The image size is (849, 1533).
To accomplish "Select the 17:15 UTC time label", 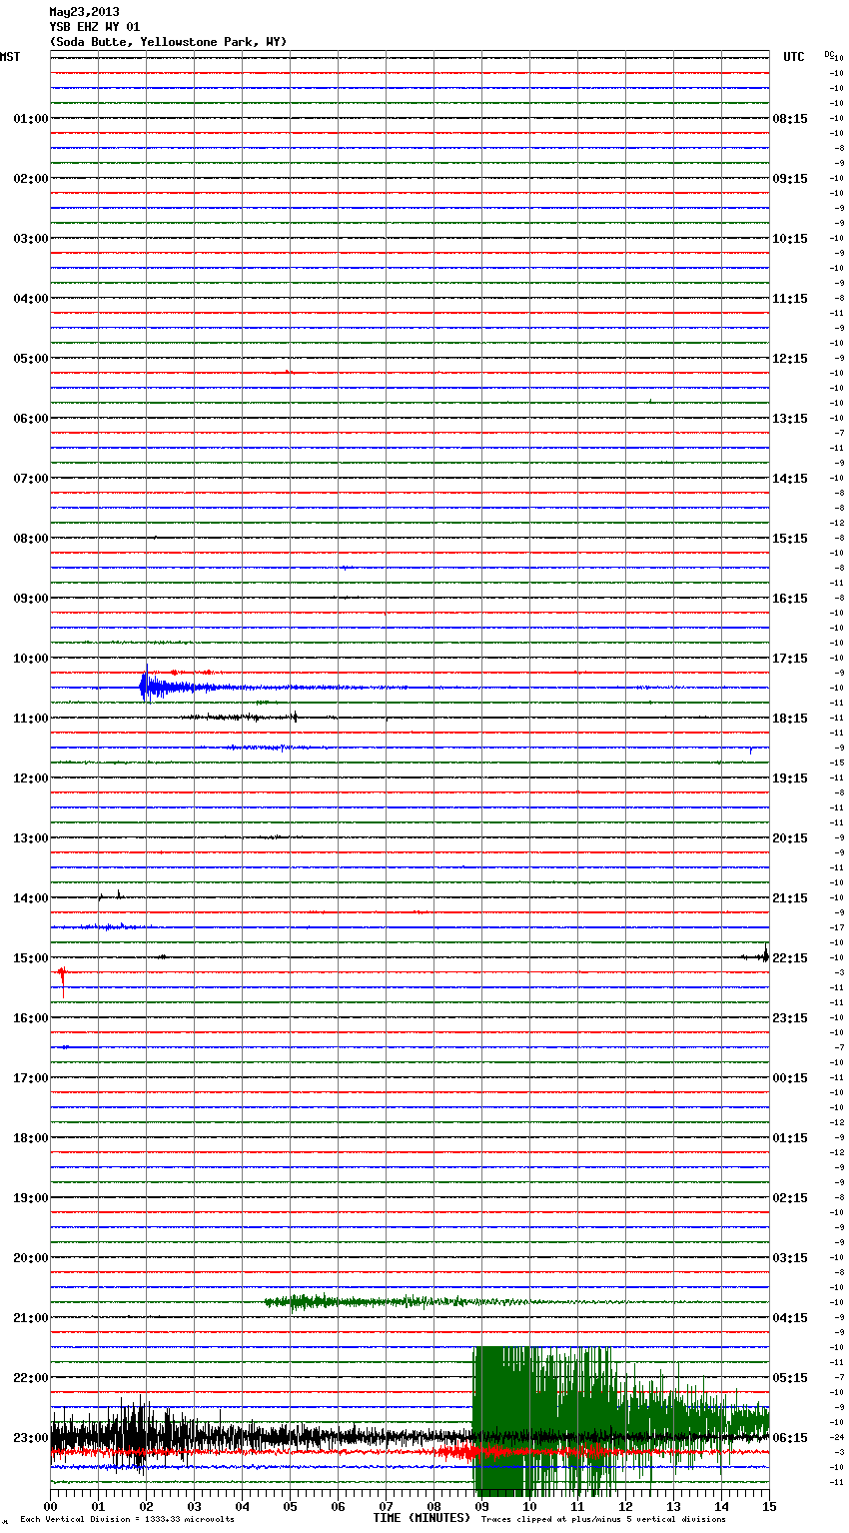I will (790, 659).
